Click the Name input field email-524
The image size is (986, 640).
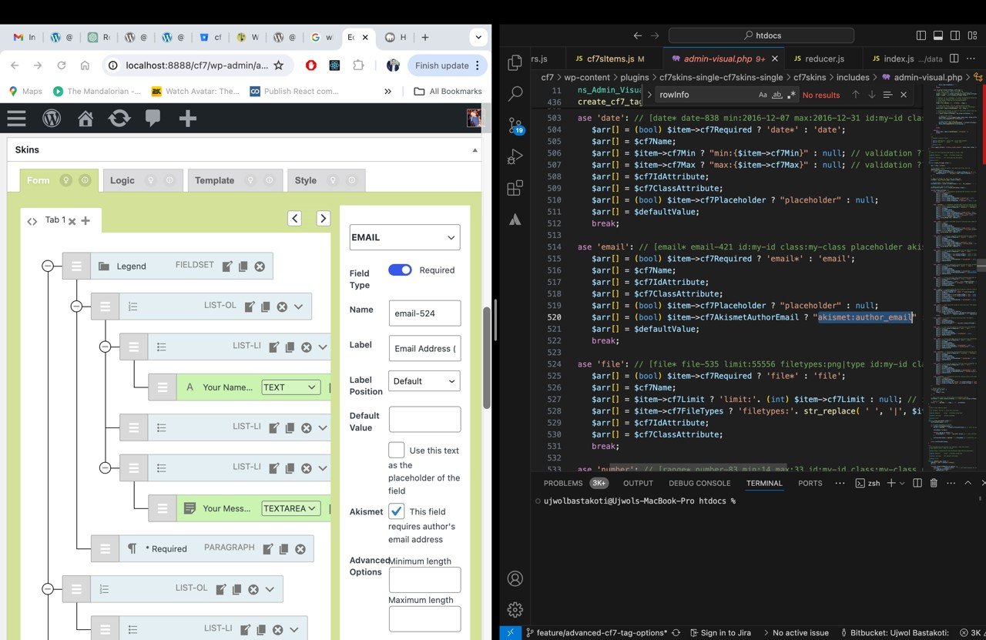[424, 313]
